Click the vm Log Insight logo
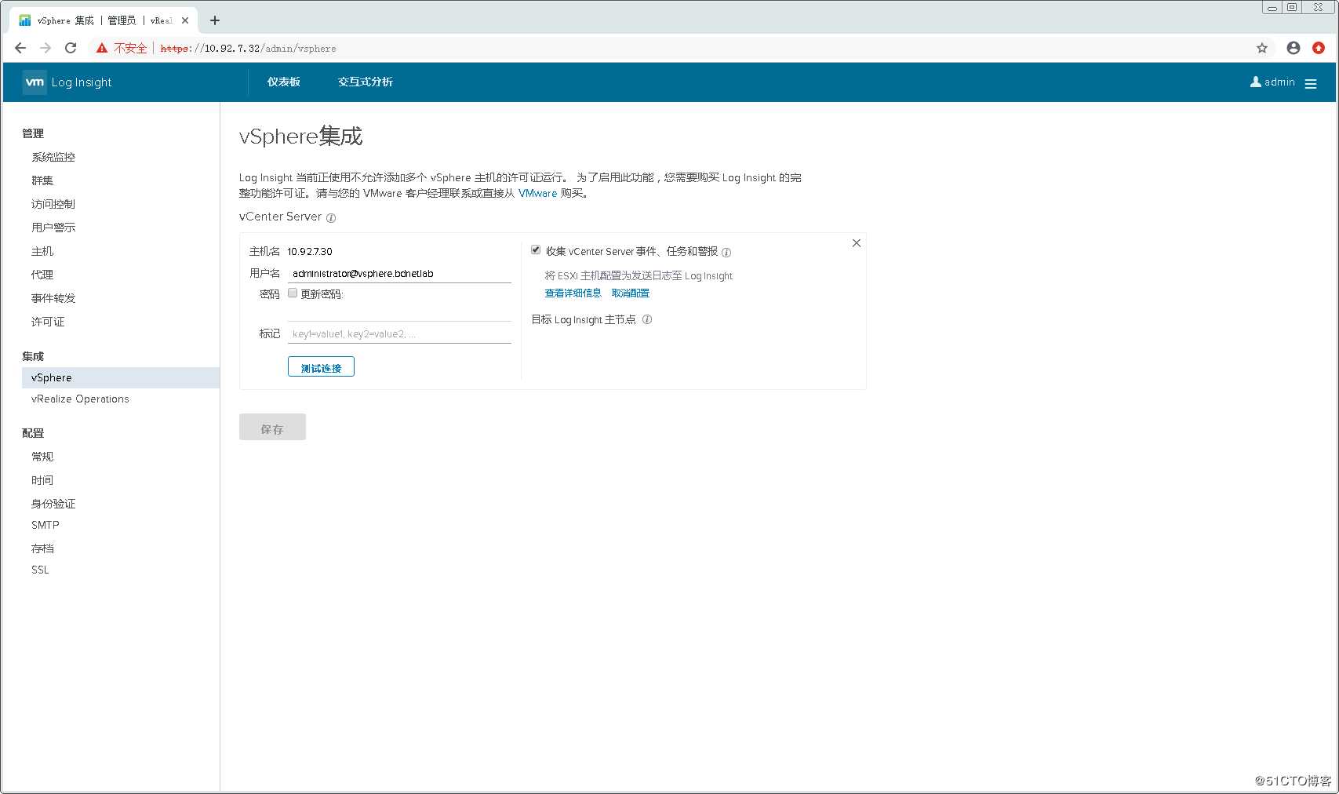1339x794 pixels. 67,82
